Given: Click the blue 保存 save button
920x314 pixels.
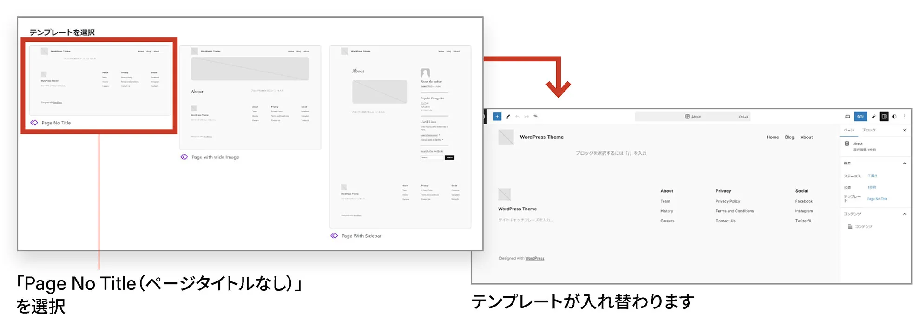Looking at the screenshot, I should coord(861,117).
